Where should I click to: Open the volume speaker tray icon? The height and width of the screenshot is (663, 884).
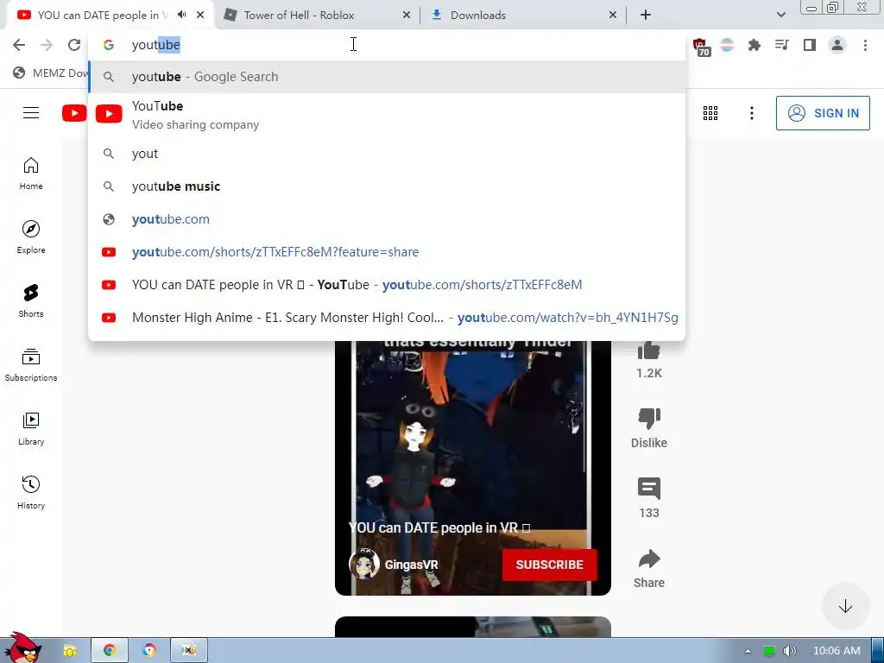[x=789, y=651]
